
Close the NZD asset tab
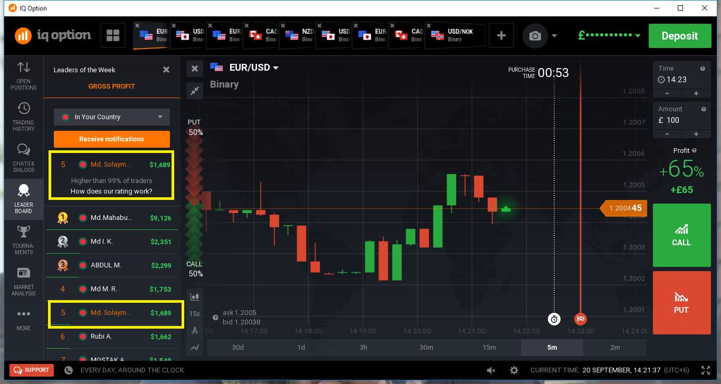coord(283,25)
